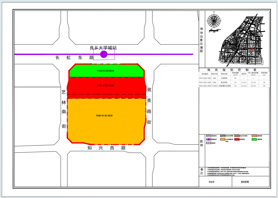This screenshot has width=278, height=198.
Task: Click the black 地块分类界限 legend symbol
Action: tap(223, 136)
